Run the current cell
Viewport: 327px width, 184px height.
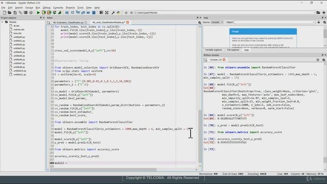click(x=43, y=13)
